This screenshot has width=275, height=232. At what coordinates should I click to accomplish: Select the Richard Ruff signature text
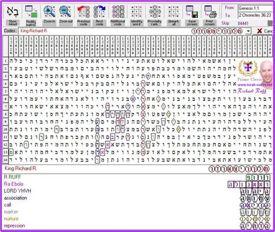pos(252,91)
